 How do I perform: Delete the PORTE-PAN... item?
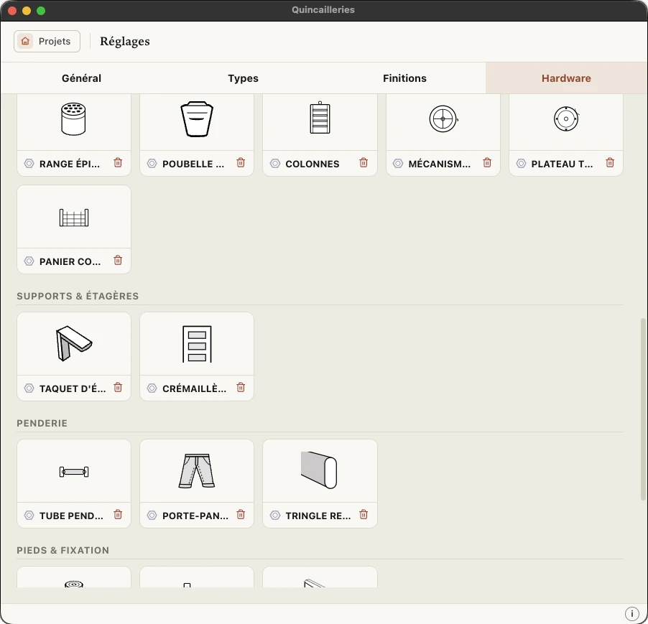[241, 515]
